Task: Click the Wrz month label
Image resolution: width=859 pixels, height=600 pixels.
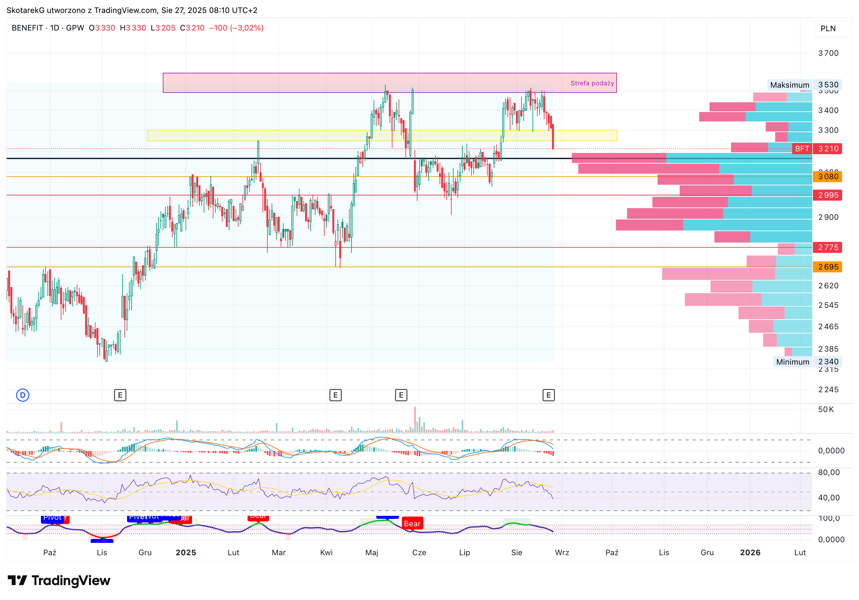Action: (x=562, y=553)
